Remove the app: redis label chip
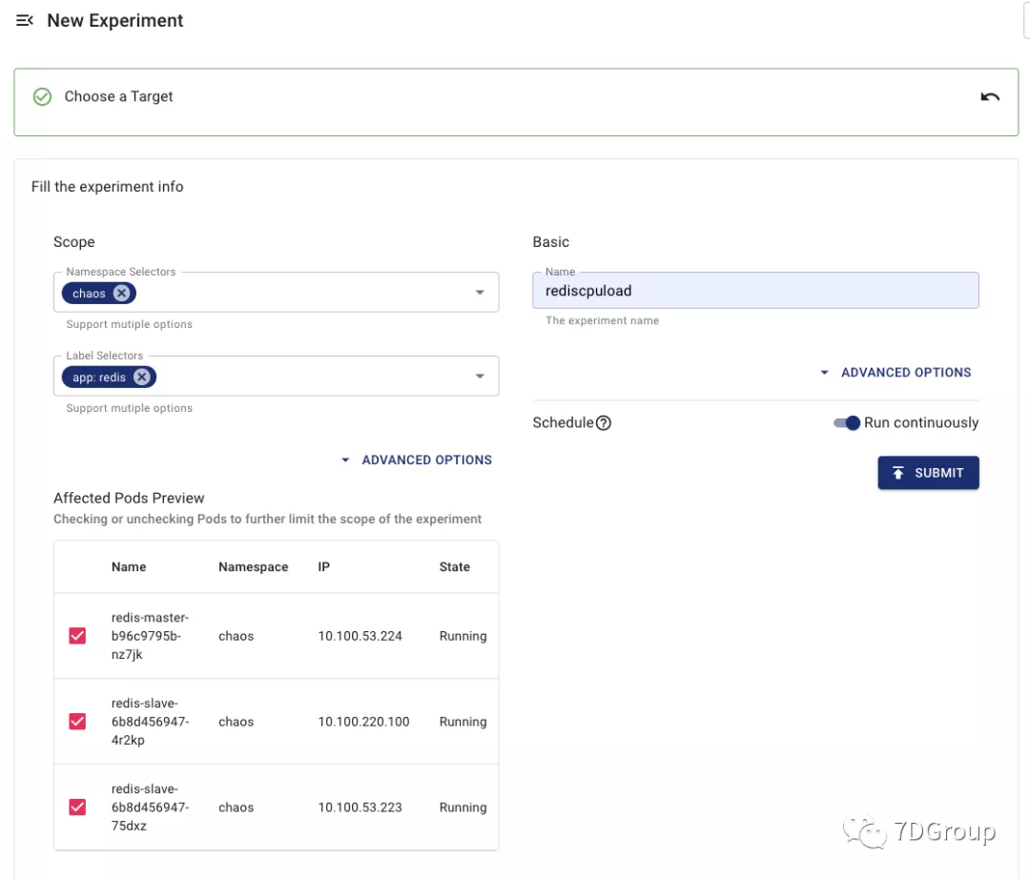This screenshot has height=879, width=1030. click(142, 377)
